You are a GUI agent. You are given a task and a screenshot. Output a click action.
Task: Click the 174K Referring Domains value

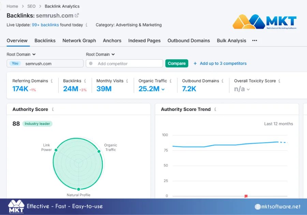(20, 89)
